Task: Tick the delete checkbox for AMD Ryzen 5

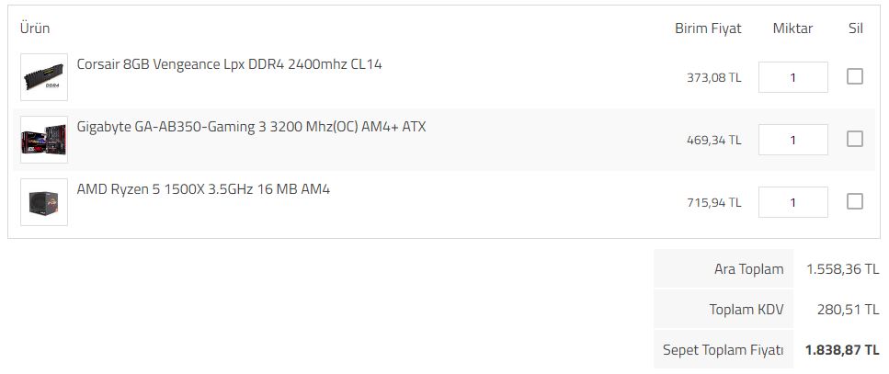Action: (x=855, y=201)
